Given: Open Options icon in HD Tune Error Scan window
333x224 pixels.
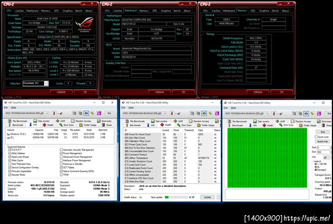Looking at the screenshot, I should [x=312, y=113].
